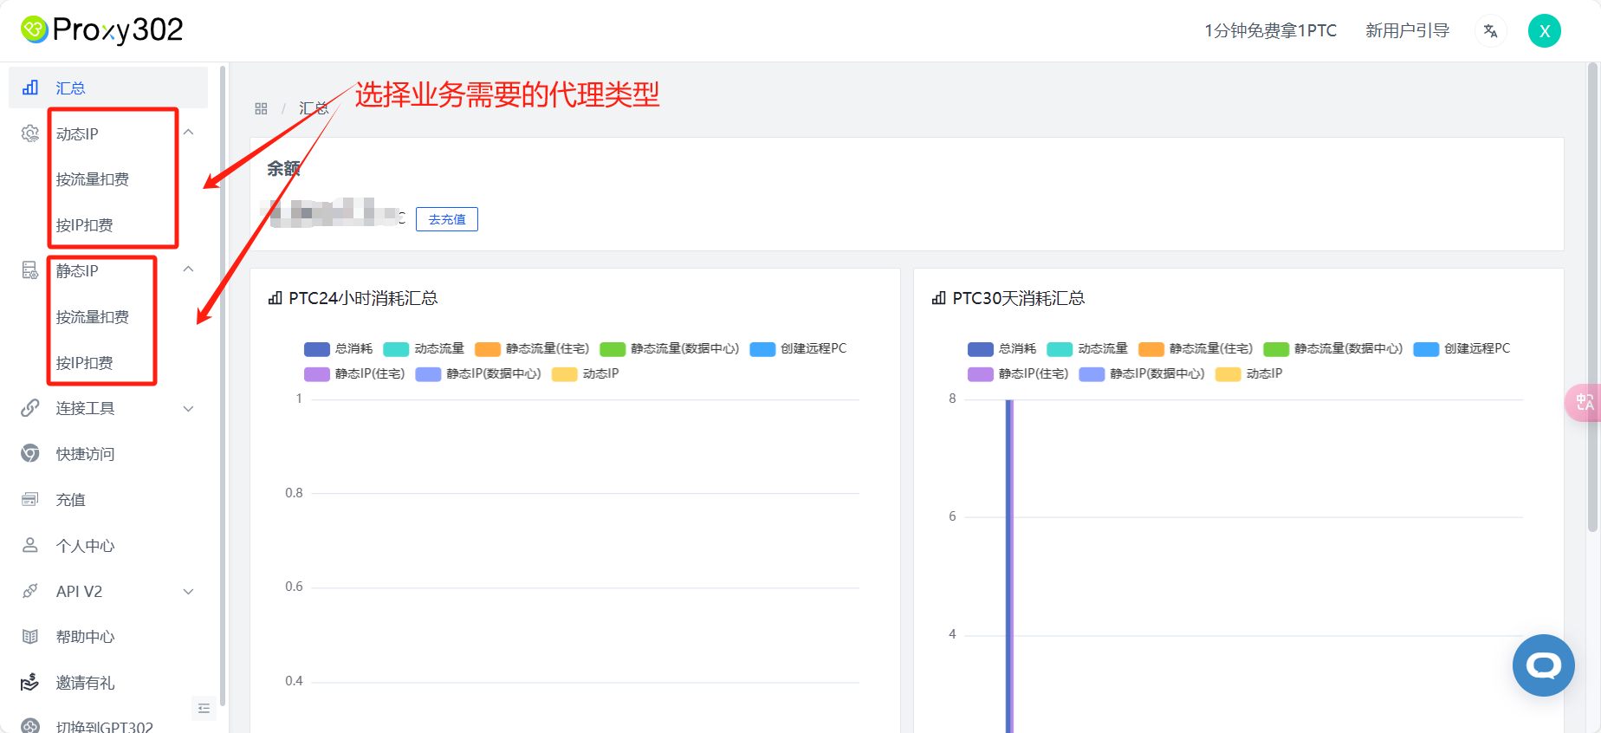This screenshot has width=1601, height=733.
Task: Click the 邀请有礼 gift hand icon
Action: click(x=30, y=682)
